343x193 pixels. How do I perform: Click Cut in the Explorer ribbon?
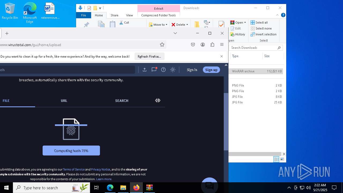(124, 23)
